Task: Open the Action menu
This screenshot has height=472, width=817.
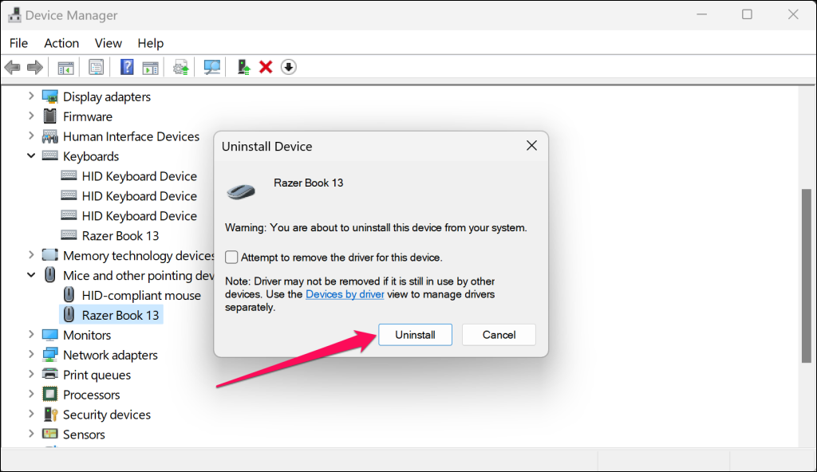Action: (61, 43)
